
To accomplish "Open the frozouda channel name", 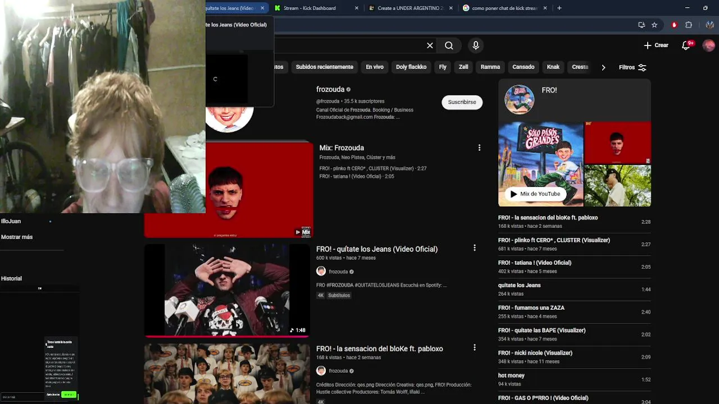I will (330, 89).
